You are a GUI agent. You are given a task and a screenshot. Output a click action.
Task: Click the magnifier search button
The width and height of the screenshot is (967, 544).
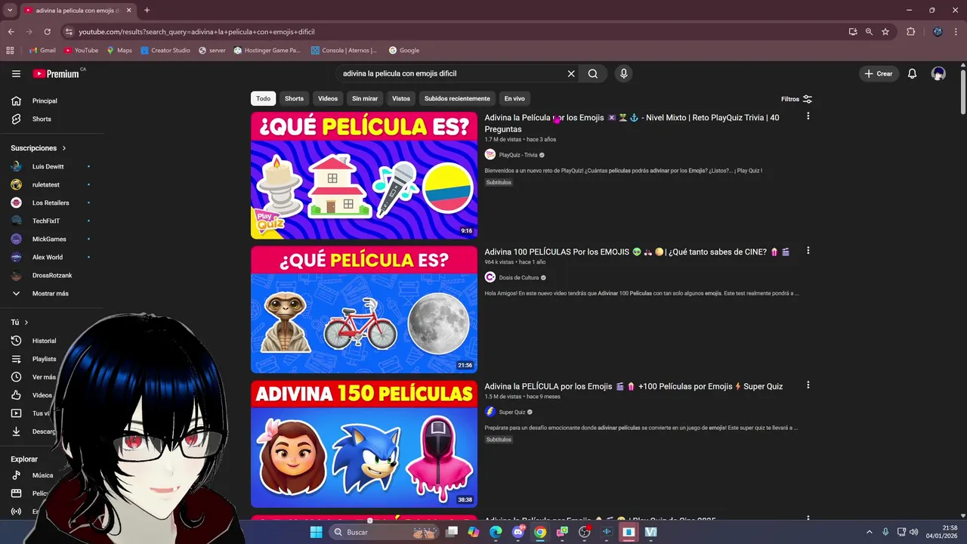click(593, 73)
